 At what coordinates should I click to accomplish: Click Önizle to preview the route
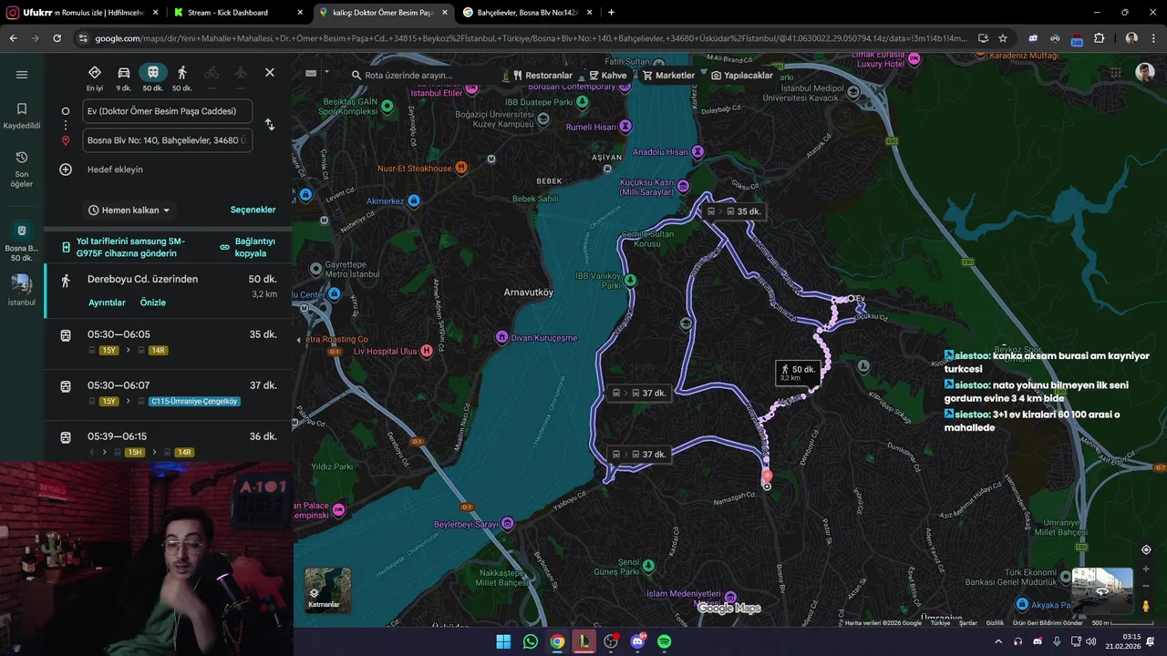153,302
